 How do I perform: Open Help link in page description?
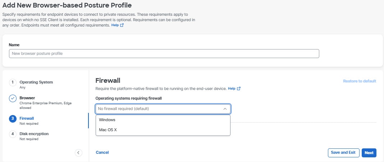click(x=115, y=25)
